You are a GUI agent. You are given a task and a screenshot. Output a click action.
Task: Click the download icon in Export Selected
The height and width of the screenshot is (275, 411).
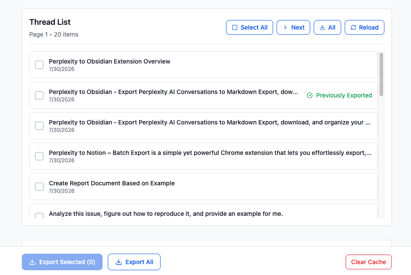click(32, 262)
